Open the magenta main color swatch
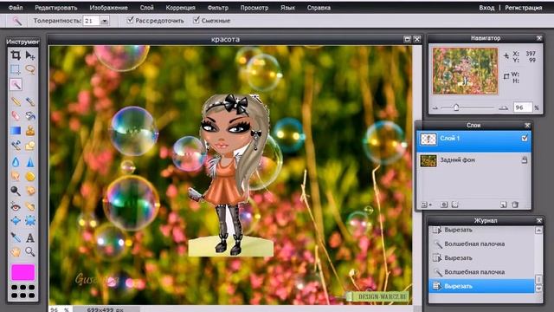The image size is (554, 312). coord(23,272)
